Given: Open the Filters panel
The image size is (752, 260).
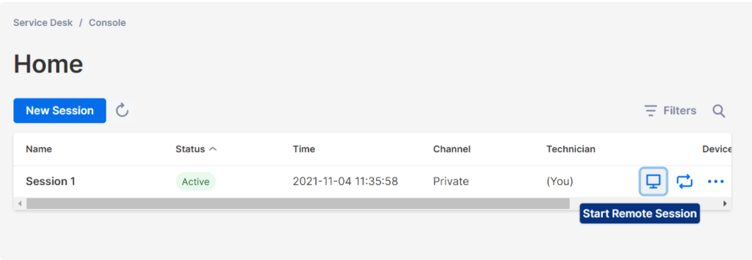Looking at the screenshot, I should (670, 111).
